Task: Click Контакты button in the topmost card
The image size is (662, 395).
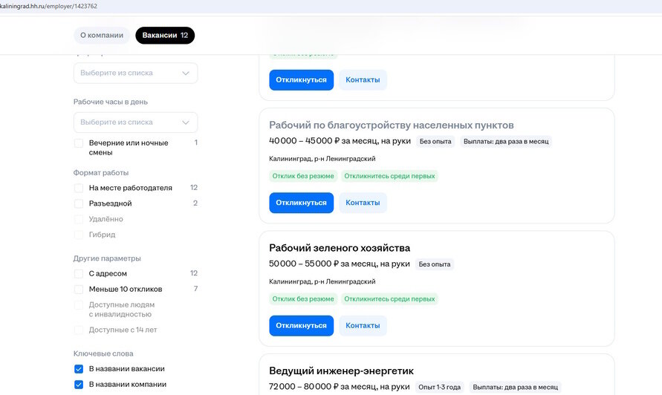Action: (363, 80)
